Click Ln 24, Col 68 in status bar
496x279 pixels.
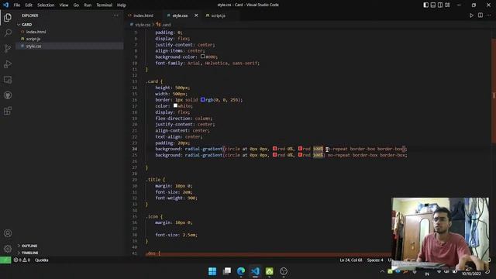click(x=350, y=260)
